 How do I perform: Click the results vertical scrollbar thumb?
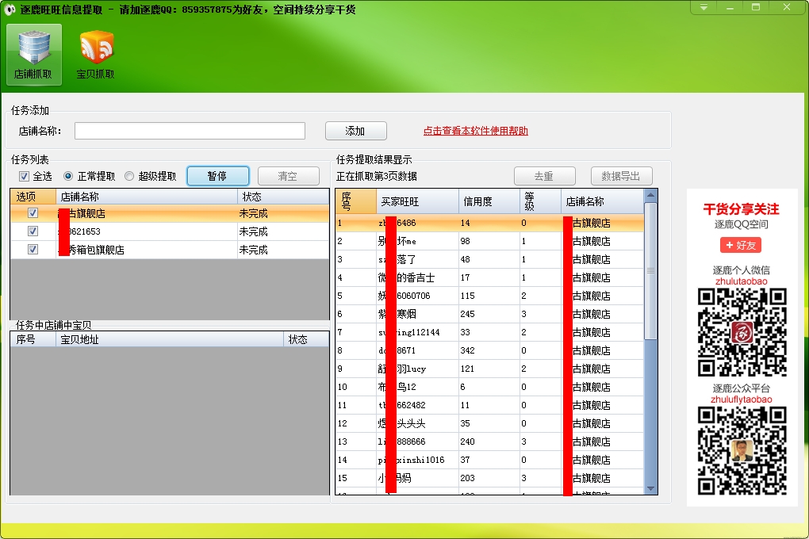(650, 271)
